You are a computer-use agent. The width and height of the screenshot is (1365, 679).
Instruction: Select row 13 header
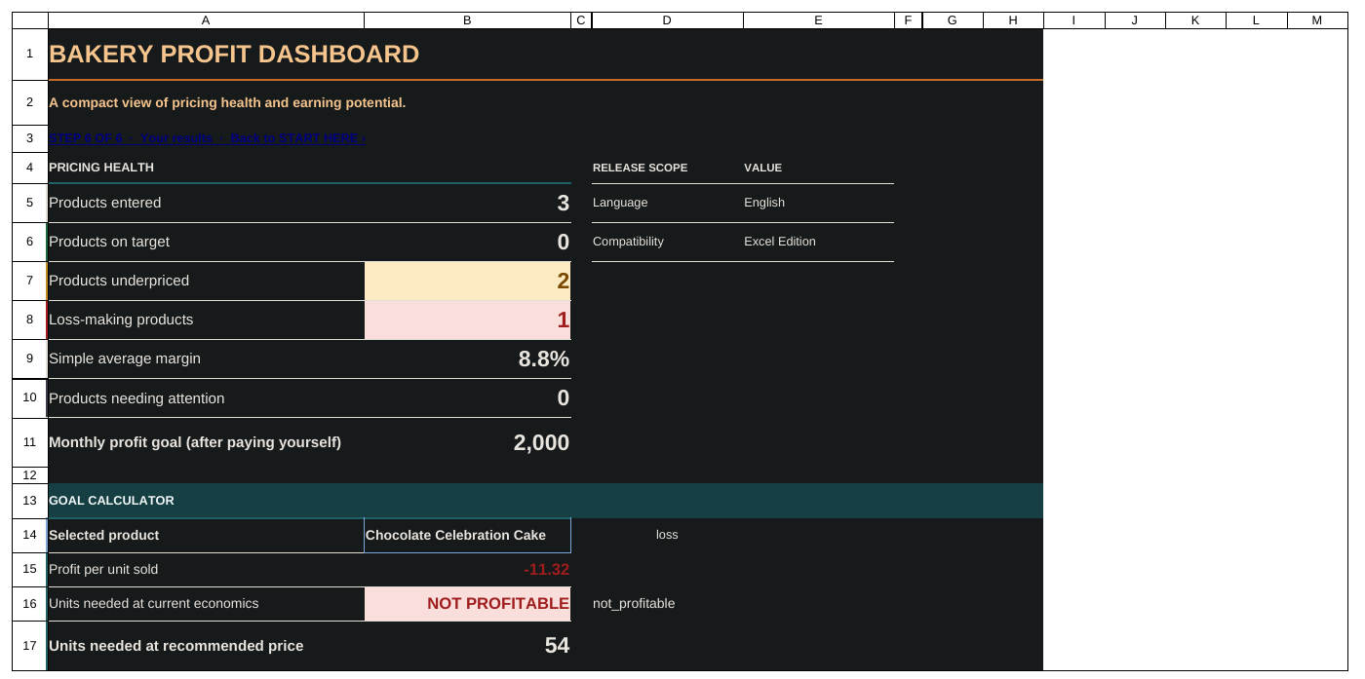coord(29,501)
